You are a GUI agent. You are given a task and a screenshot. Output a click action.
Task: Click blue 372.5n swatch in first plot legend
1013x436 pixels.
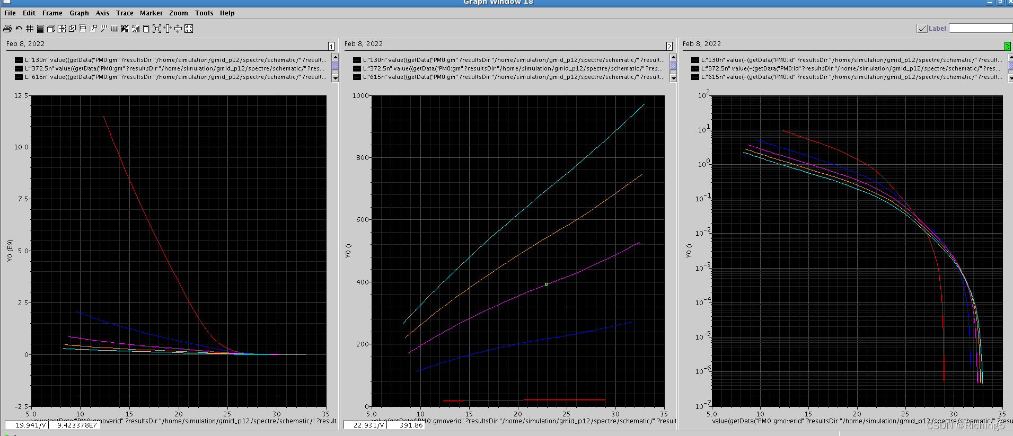19,69
